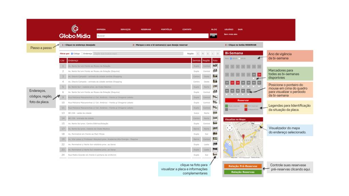Filter by region C button
349x196 pixels.
click(x=198, y=53)
